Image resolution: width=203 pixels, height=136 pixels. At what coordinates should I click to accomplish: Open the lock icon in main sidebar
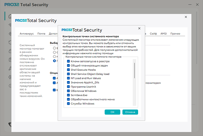pyautogui.click(x=10, y=51)
